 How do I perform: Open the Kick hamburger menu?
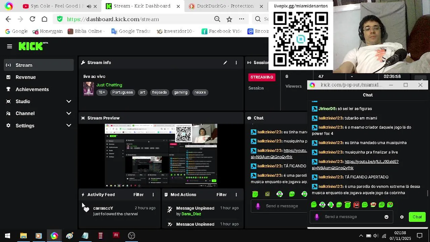pos(9,46)
